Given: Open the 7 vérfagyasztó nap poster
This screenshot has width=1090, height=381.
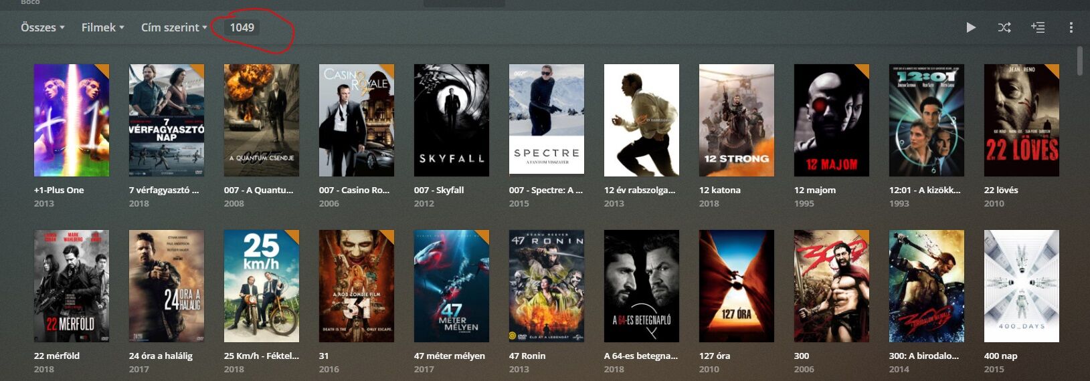Looking at the screenshot, I should [167, 120].
